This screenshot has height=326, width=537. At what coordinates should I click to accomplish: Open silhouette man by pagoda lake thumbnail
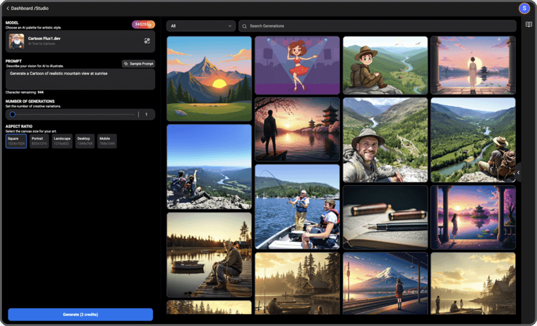(x=297, y=129)
